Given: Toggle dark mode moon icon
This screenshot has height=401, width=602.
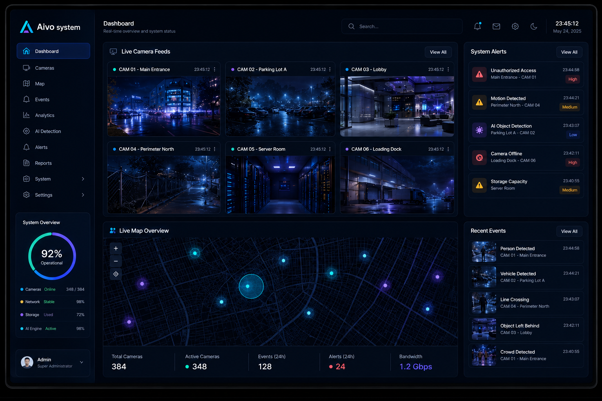Looking at the screenshot, I should click(534, 26).
